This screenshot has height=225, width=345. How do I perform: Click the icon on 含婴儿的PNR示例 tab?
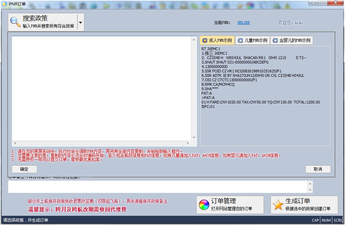275,40
